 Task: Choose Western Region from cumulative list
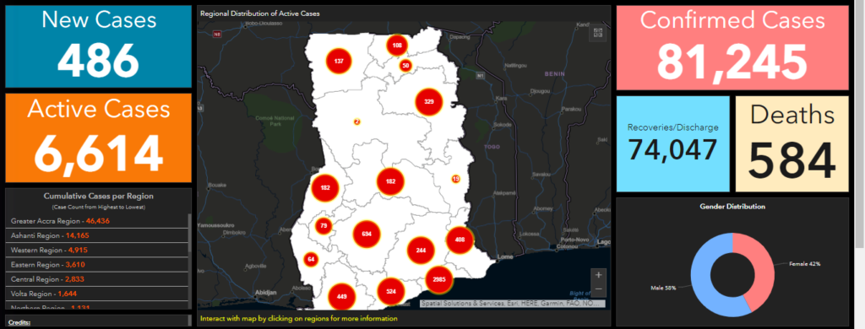coord(98,251)
